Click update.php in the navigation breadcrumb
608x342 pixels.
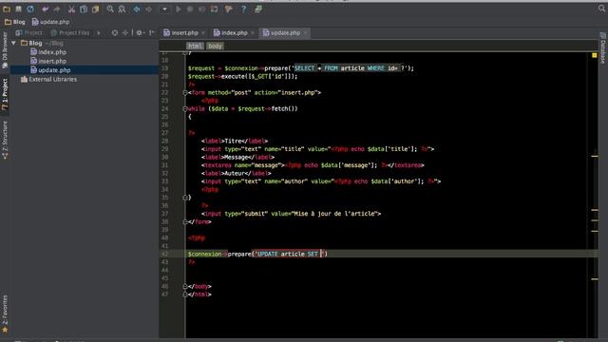[x=50, y=22]
